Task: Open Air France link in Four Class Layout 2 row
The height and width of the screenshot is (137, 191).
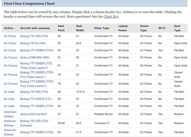Action: point(10,84)
